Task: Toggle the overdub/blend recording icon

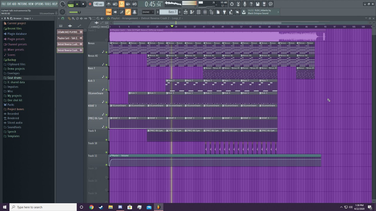Action: coord(128,4)
